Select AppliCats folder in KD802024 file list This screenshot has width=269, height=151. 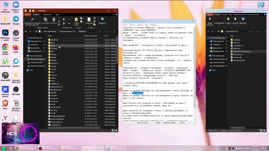(55, 40)
